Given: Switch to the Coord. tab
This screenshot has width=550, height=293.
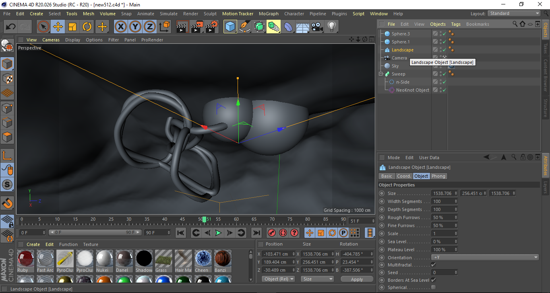Looking at the screenshot, I should pos(404,176).
